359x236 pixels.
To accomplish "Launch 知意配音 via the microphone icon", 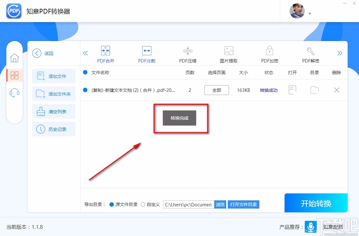I will (x=311, y=227).
